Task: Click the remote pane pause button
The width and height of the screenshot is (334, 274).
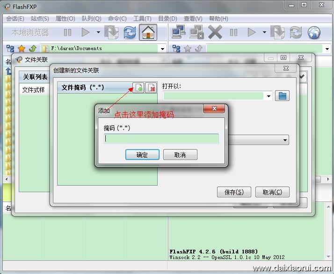Action: [x=234, y=32]
